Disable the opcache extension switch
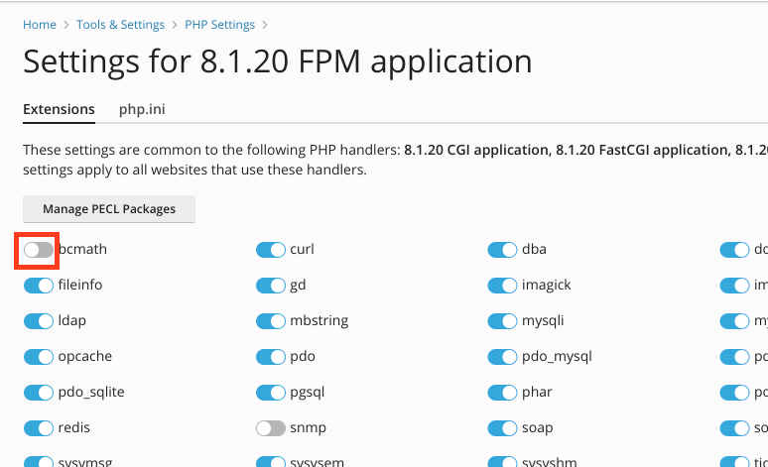Screen dimensions: 768x467 (39, 357)
